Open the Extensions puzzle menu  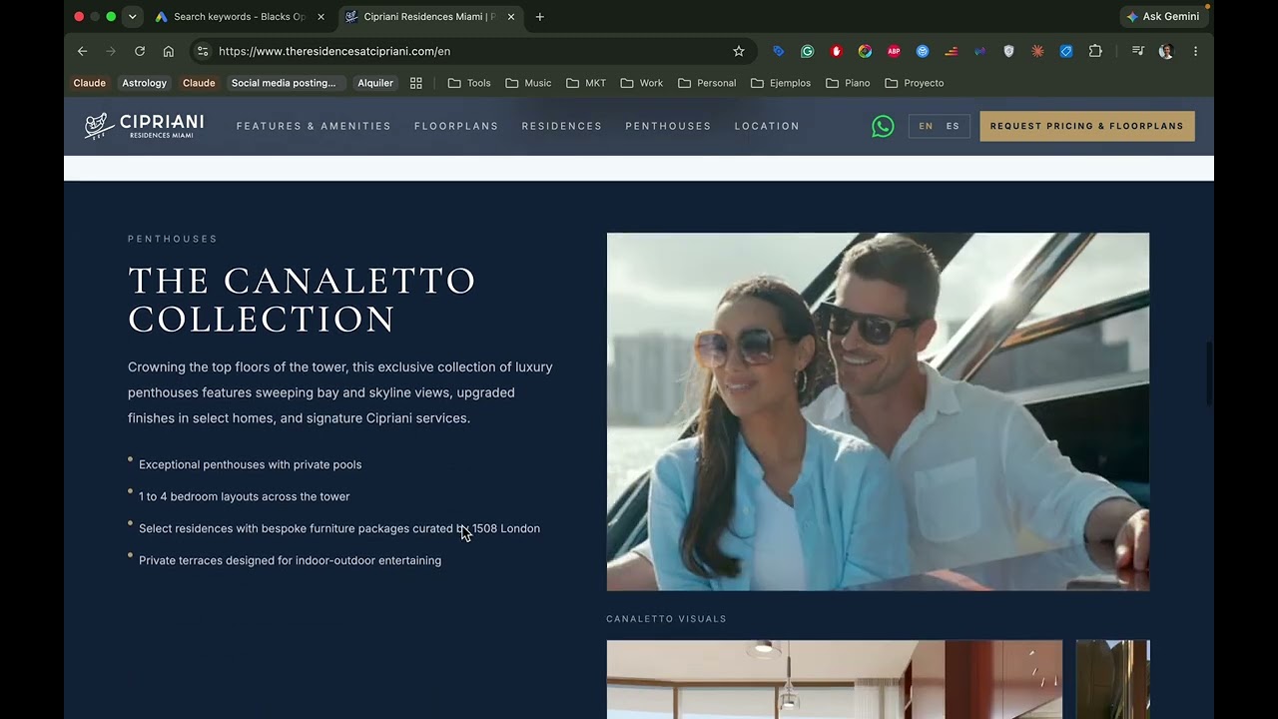pos(1095,51)
